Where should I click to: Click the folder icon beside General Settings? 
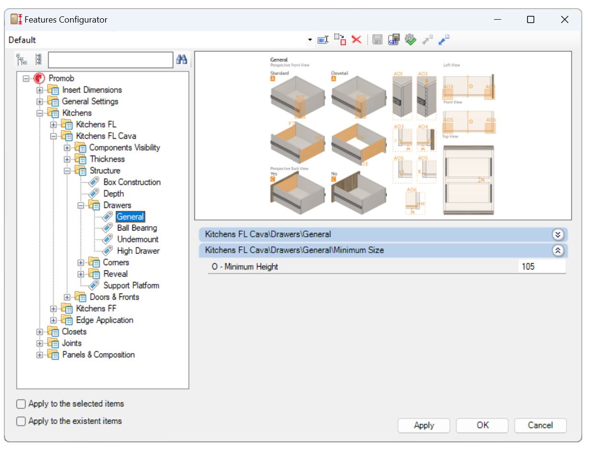[53, 101]
